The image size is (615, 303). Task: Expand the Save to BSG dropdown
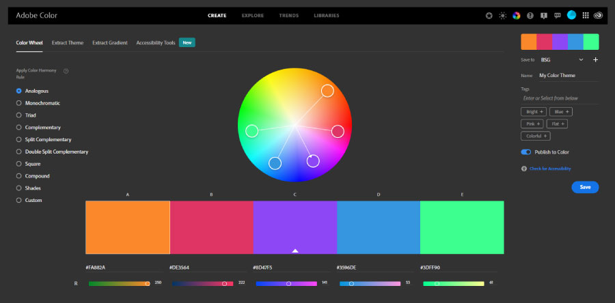[580, 60]
